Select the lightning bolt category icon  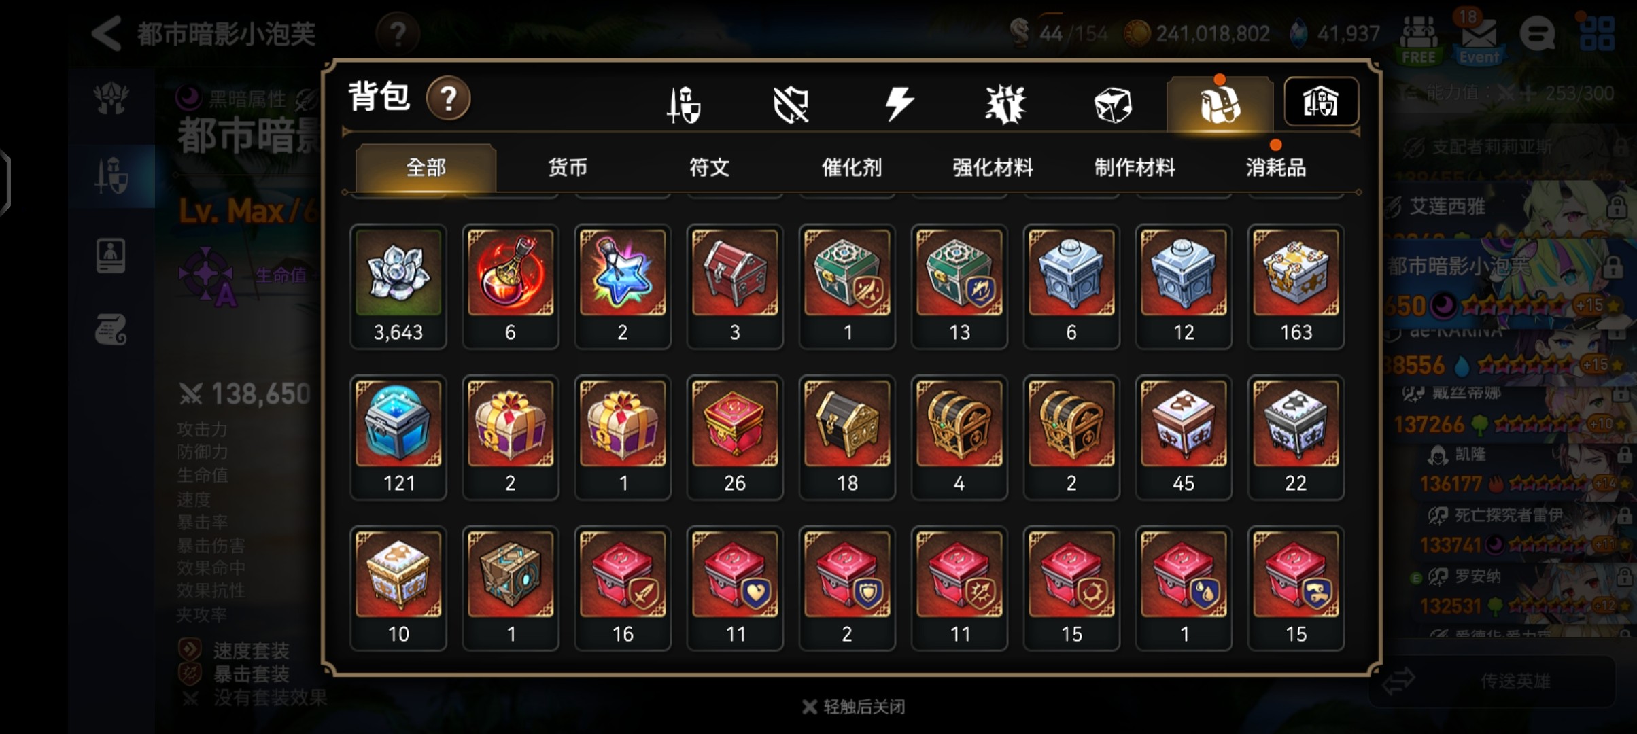pyautogui.click(x=898, y=104)
